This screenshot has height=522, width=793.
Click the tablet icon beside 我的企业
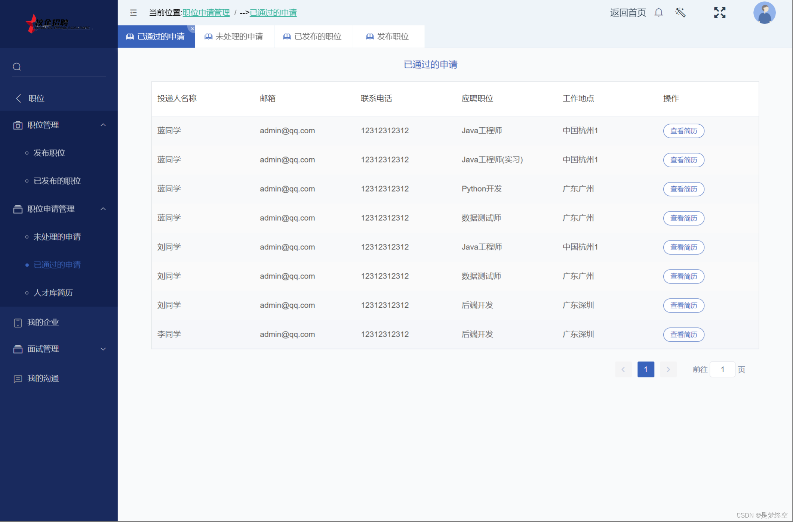pyautogui.click(x=18, y=323)
